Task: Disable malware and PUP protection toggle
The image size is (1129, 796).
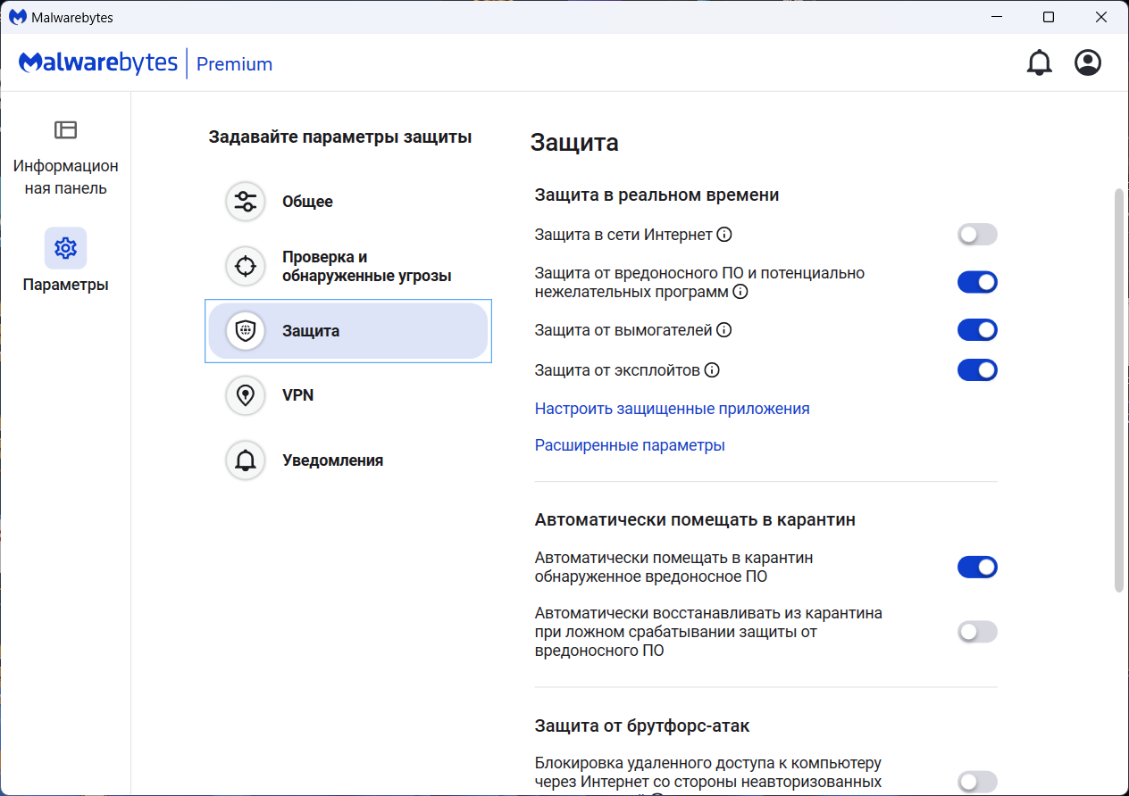Action: [977, 282]
